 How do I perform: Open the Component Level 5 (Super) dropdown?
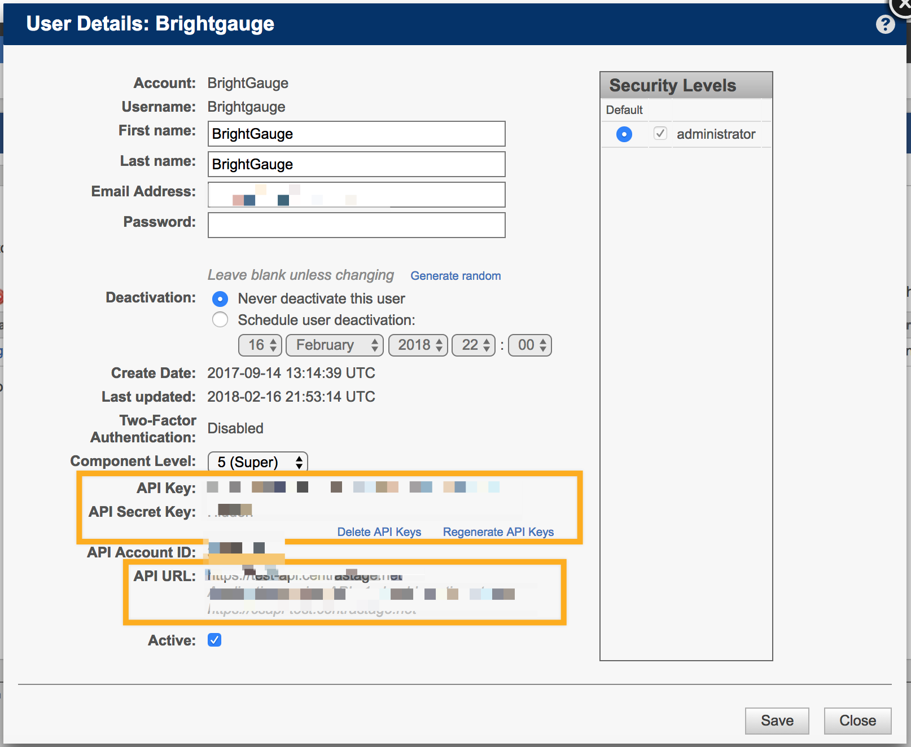[x=258, y=462]
